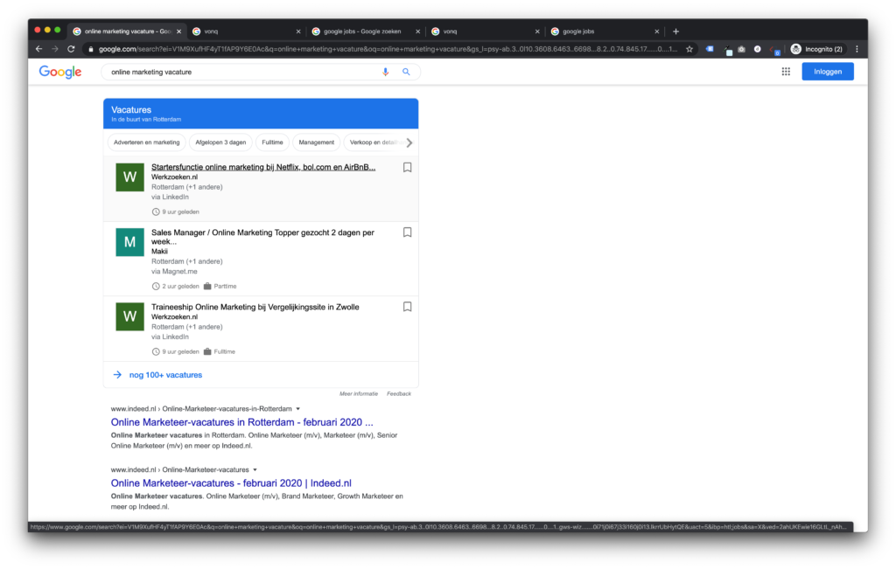Viewport: 896px width, 569px height.
Task: Save the Netflix starter job with its bookmark
Action: click(408, 167)
